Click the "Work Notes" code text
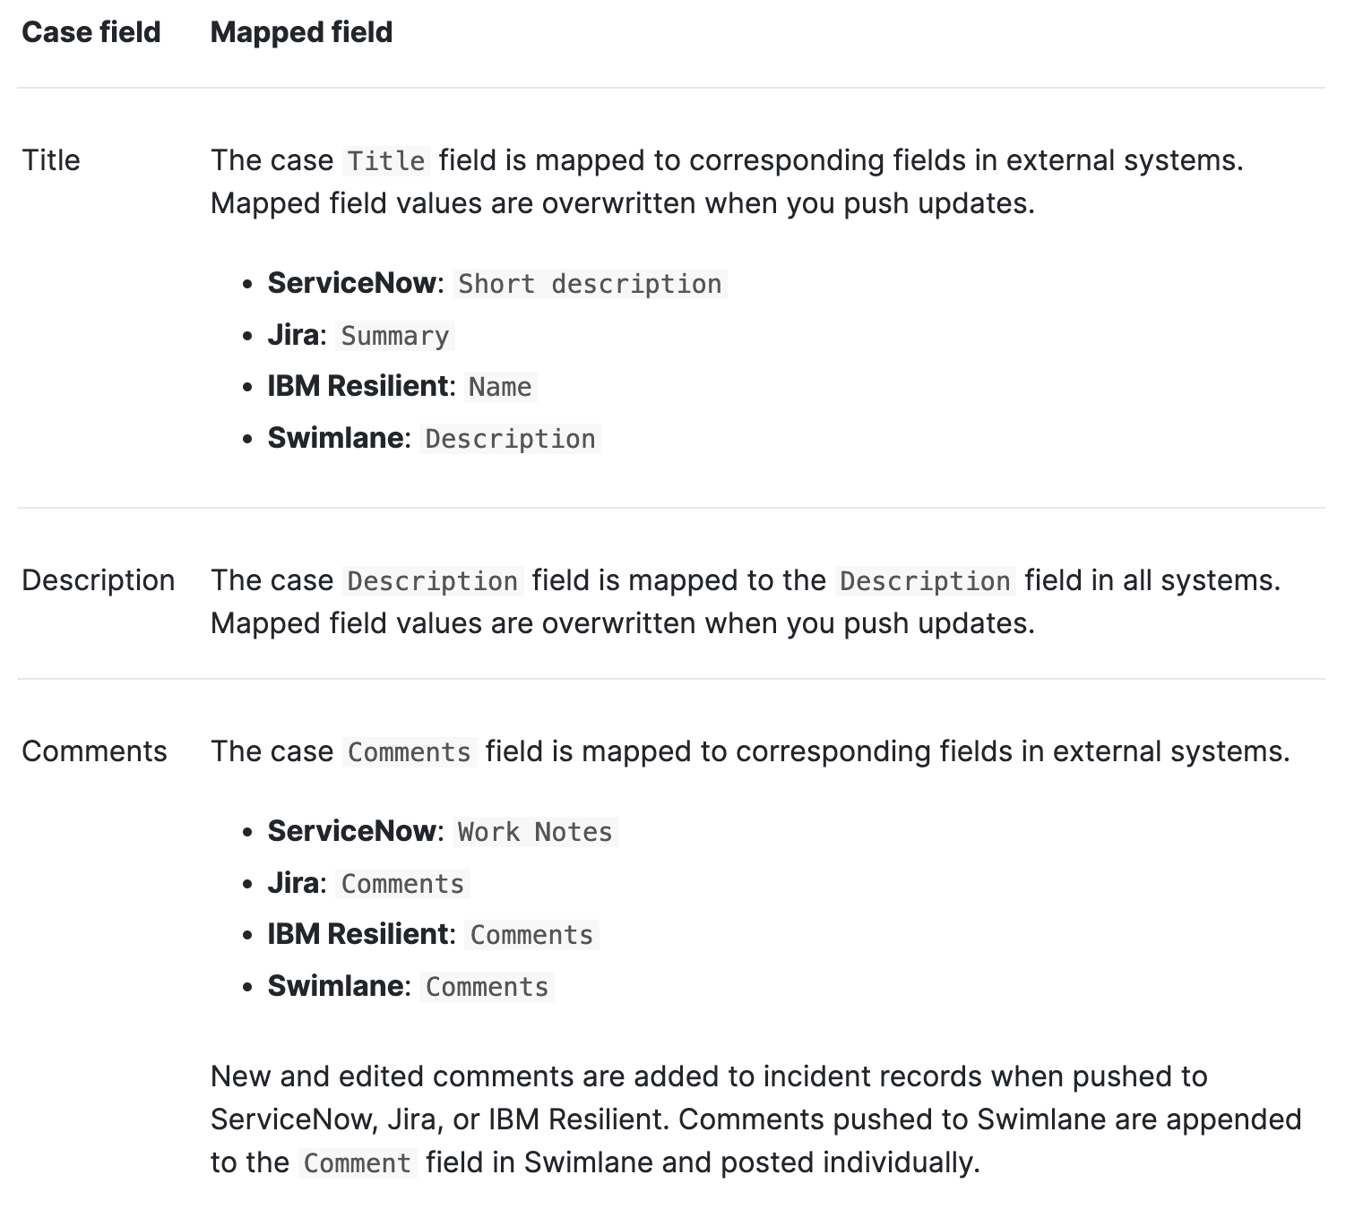 tap(535, 832)
